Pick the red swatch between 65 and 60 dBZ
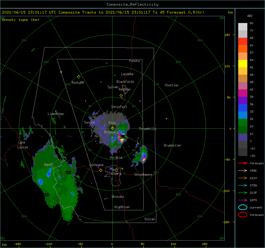This screenshot has height=248, width=265. click(x=243, y=42)
